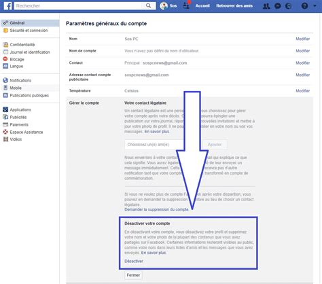The height and width of the screenshot is (284, 322).
Task: Open Vidéos settings
Action: point(16,139)
